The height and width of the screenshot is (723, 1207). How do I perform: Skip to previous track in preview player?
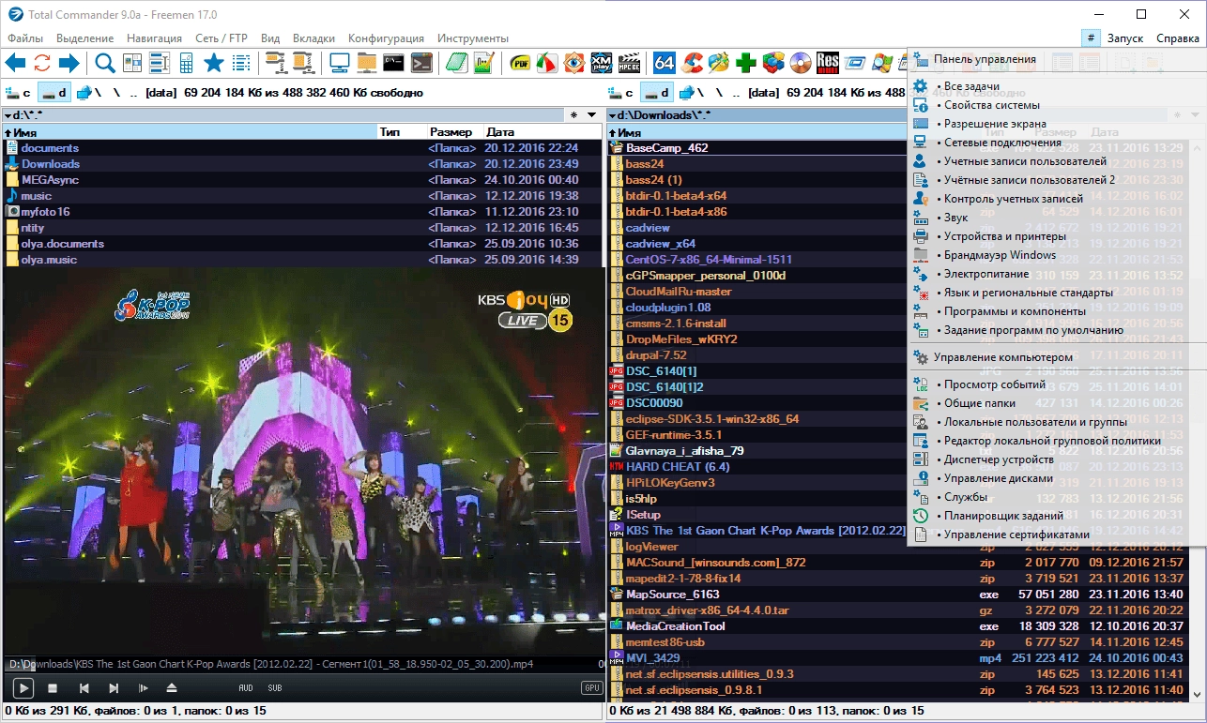pyautogui.click(x=84, y=688)
